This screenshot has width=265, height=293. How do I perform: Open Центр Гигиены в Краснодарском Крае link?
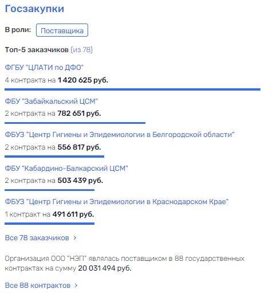pyautogui.click(x=117, y=202)
